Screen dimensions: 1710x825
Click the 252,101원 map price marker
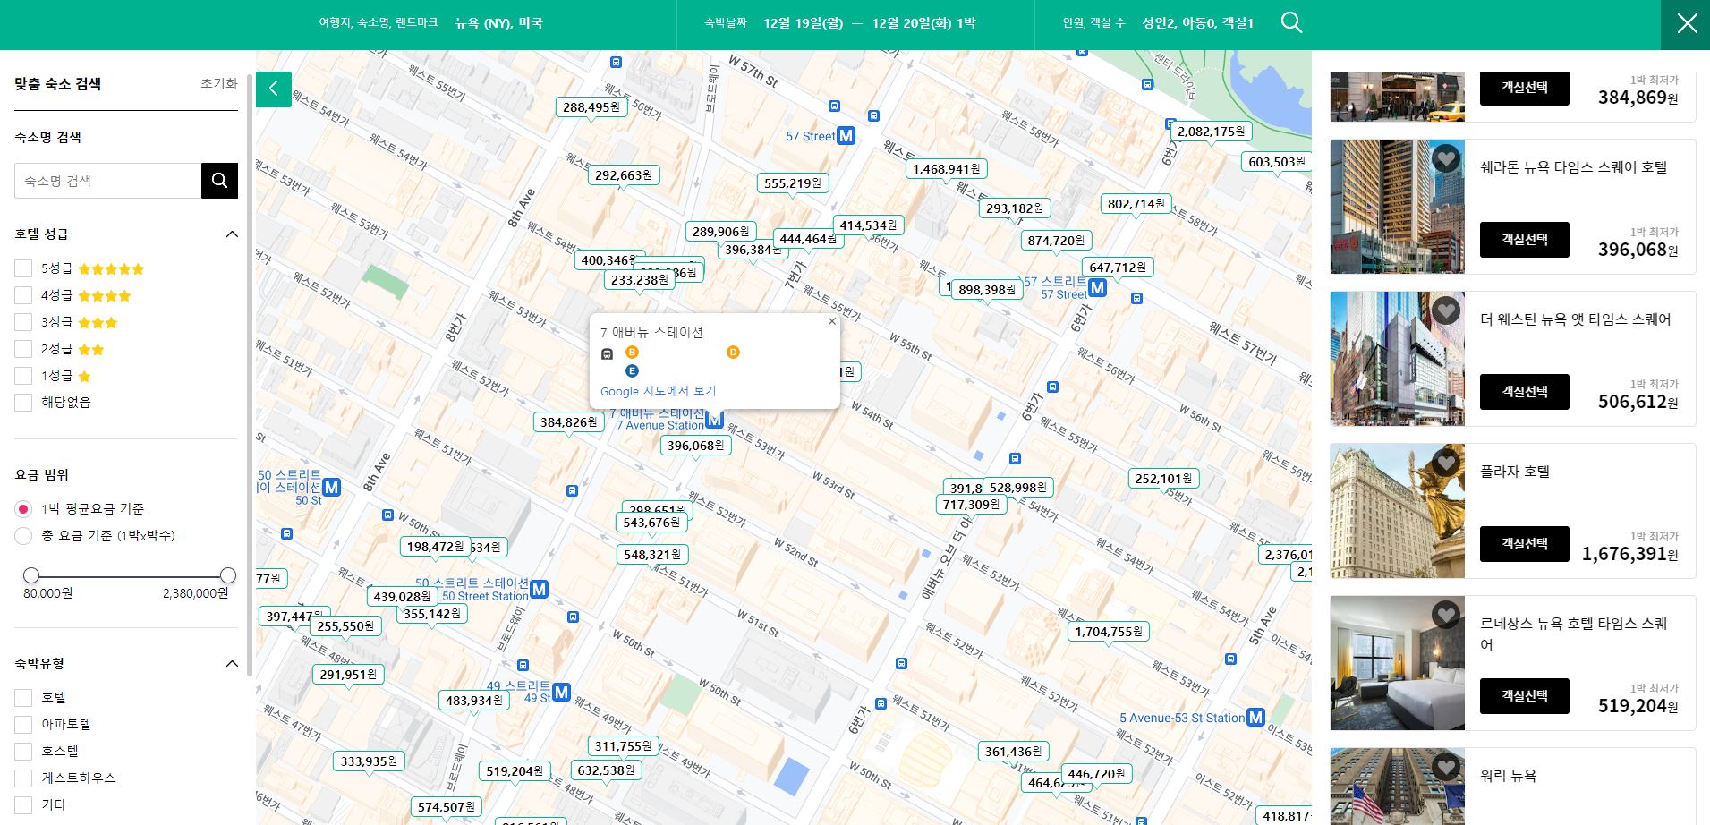tap(1163, 479)
